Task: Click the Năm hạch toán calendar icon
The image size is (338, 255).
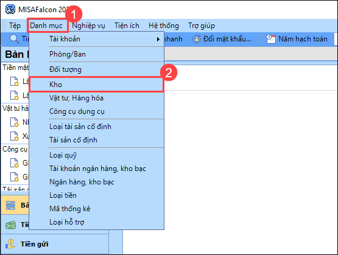Action: pos(271,39)
